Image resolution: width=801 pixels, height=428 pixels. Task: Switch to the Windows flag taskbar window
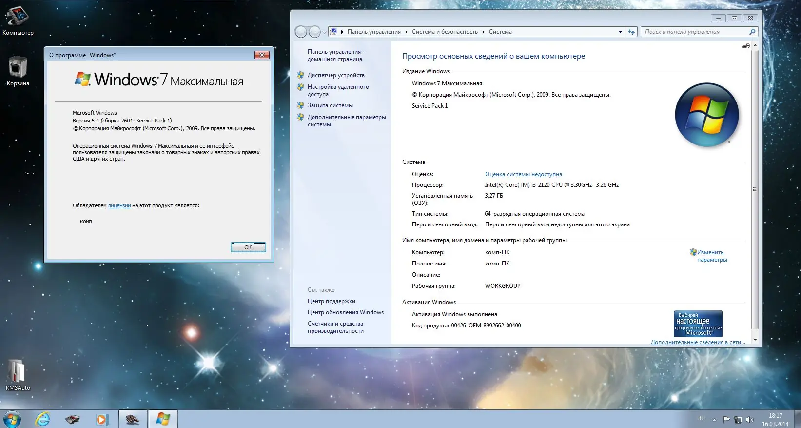point(163,419)
